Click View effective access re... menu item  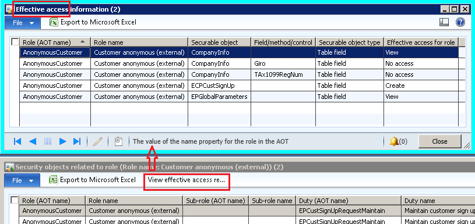(x=187, y=180)
